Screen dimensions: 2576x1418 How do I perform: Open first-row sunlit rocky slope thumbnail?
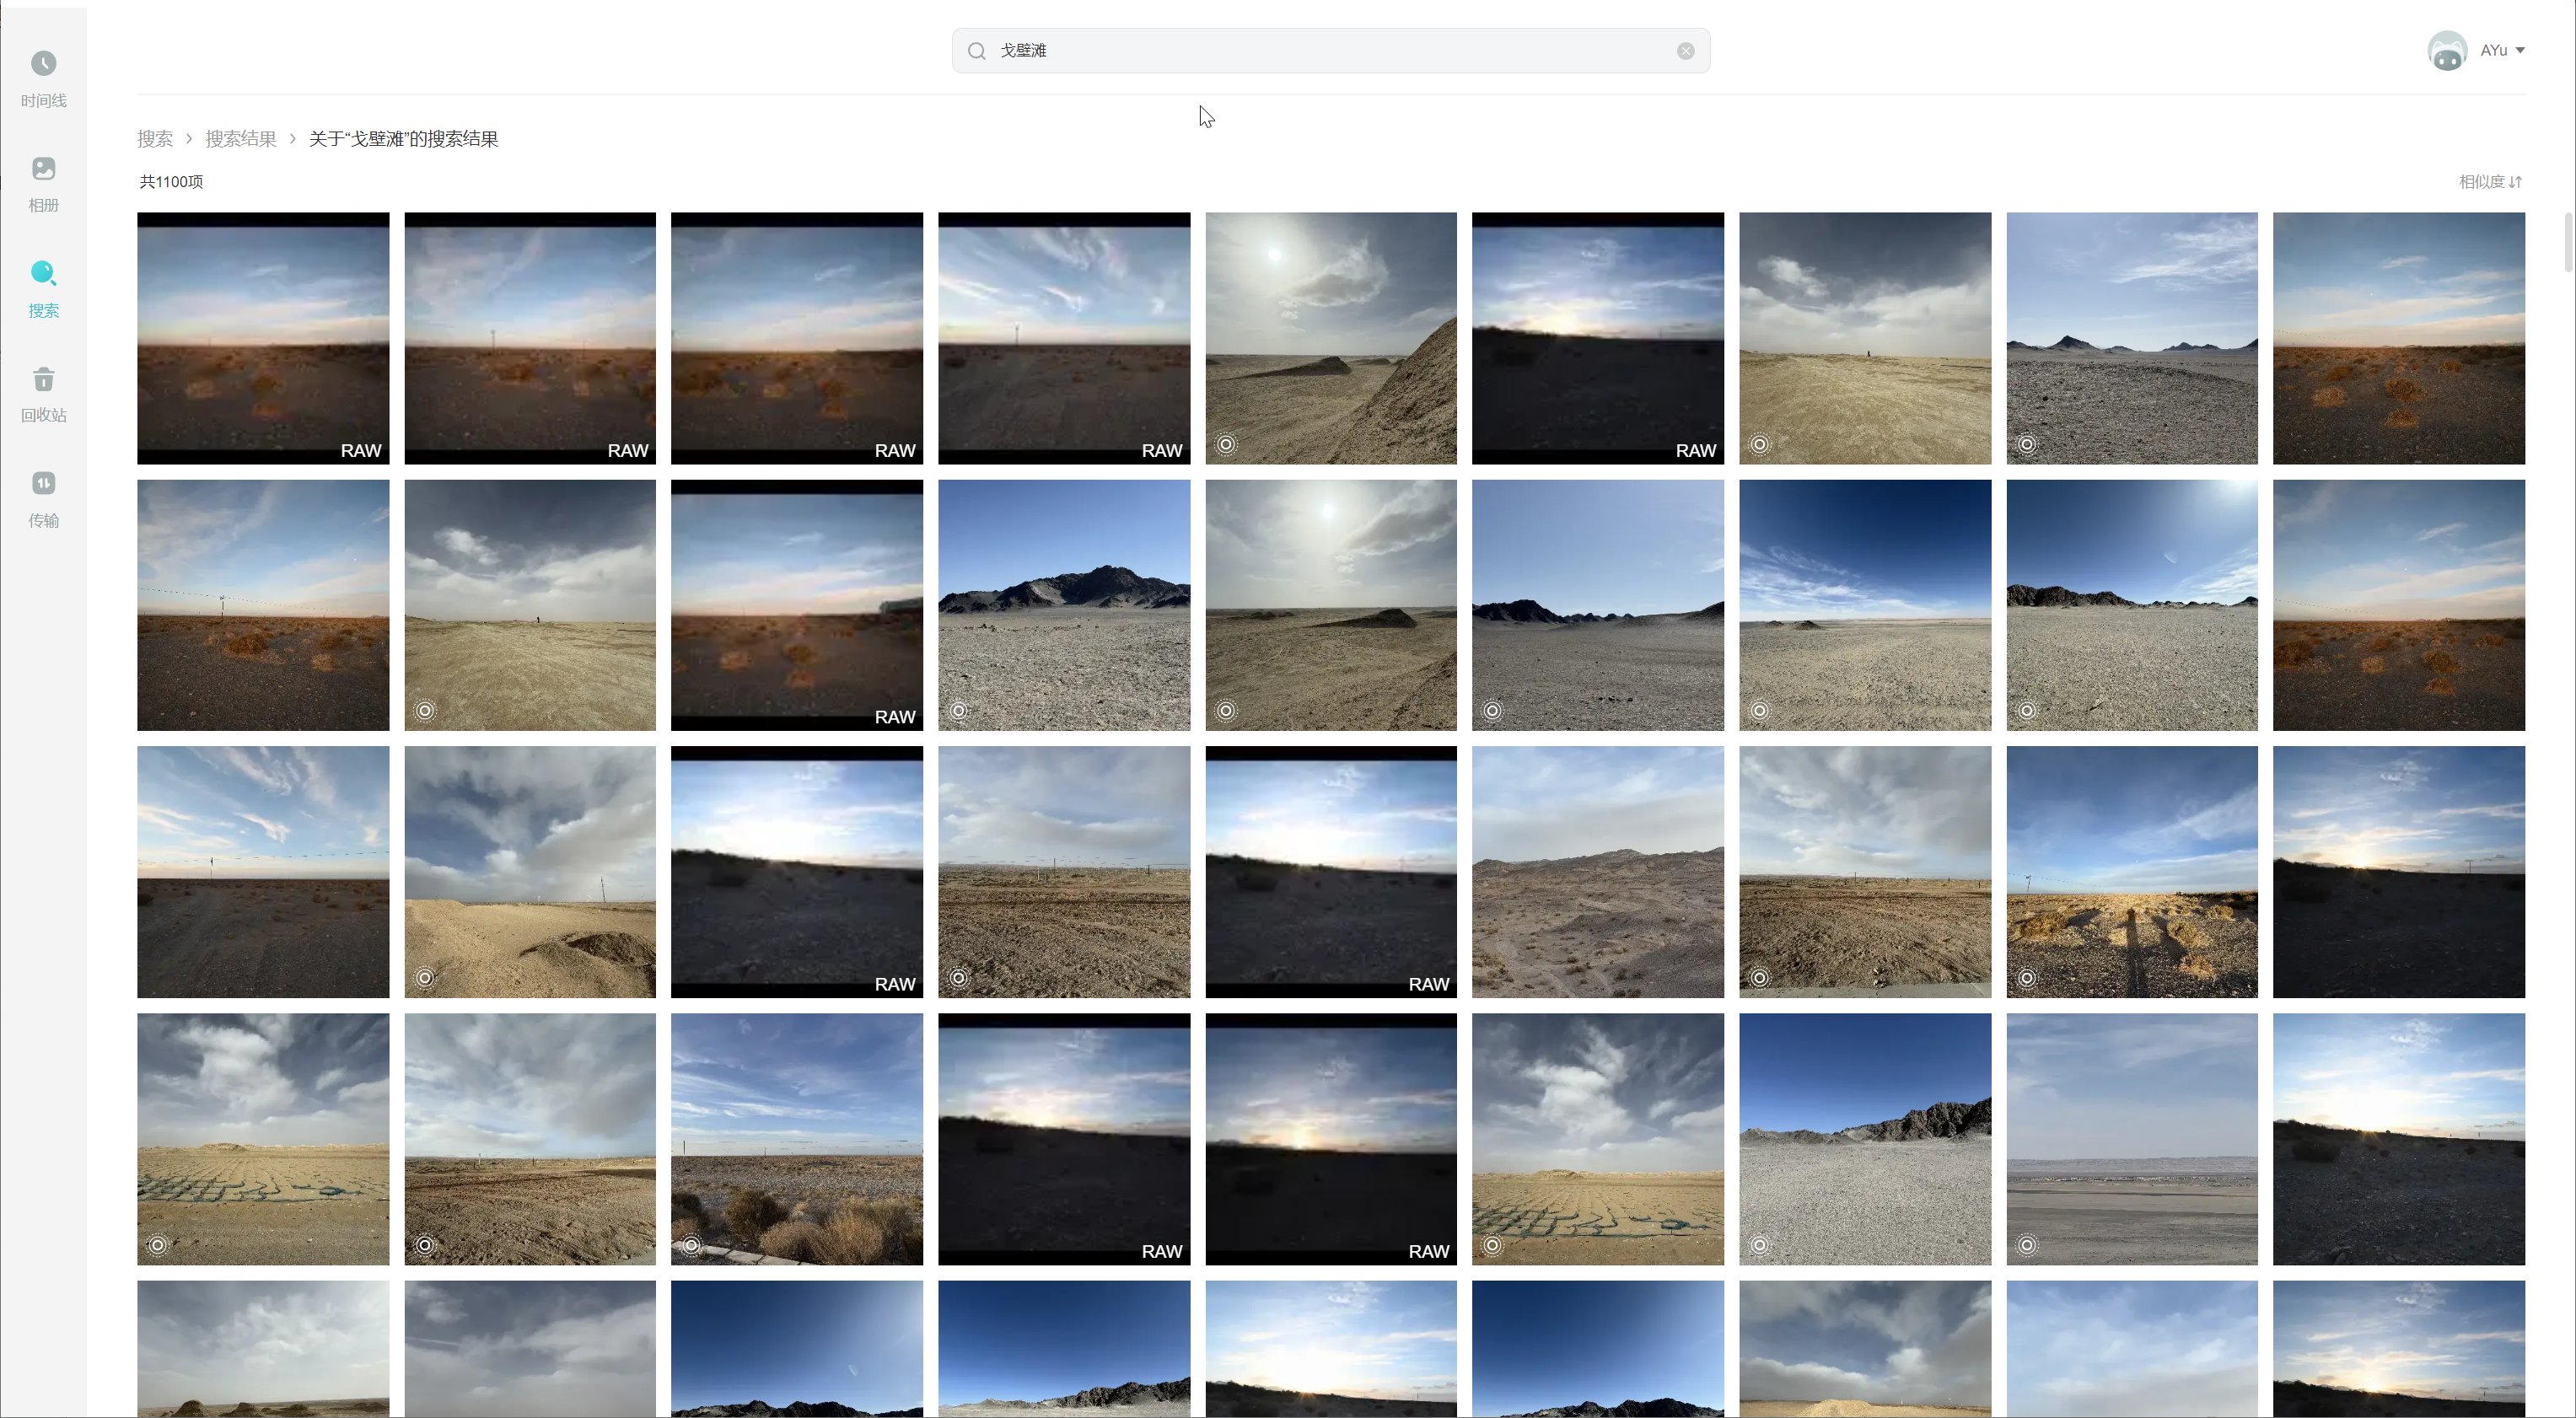click(1331, 338)
